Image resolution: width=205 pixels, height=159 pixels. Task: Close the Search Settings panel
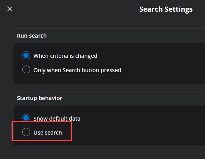[x=10, y=9]
